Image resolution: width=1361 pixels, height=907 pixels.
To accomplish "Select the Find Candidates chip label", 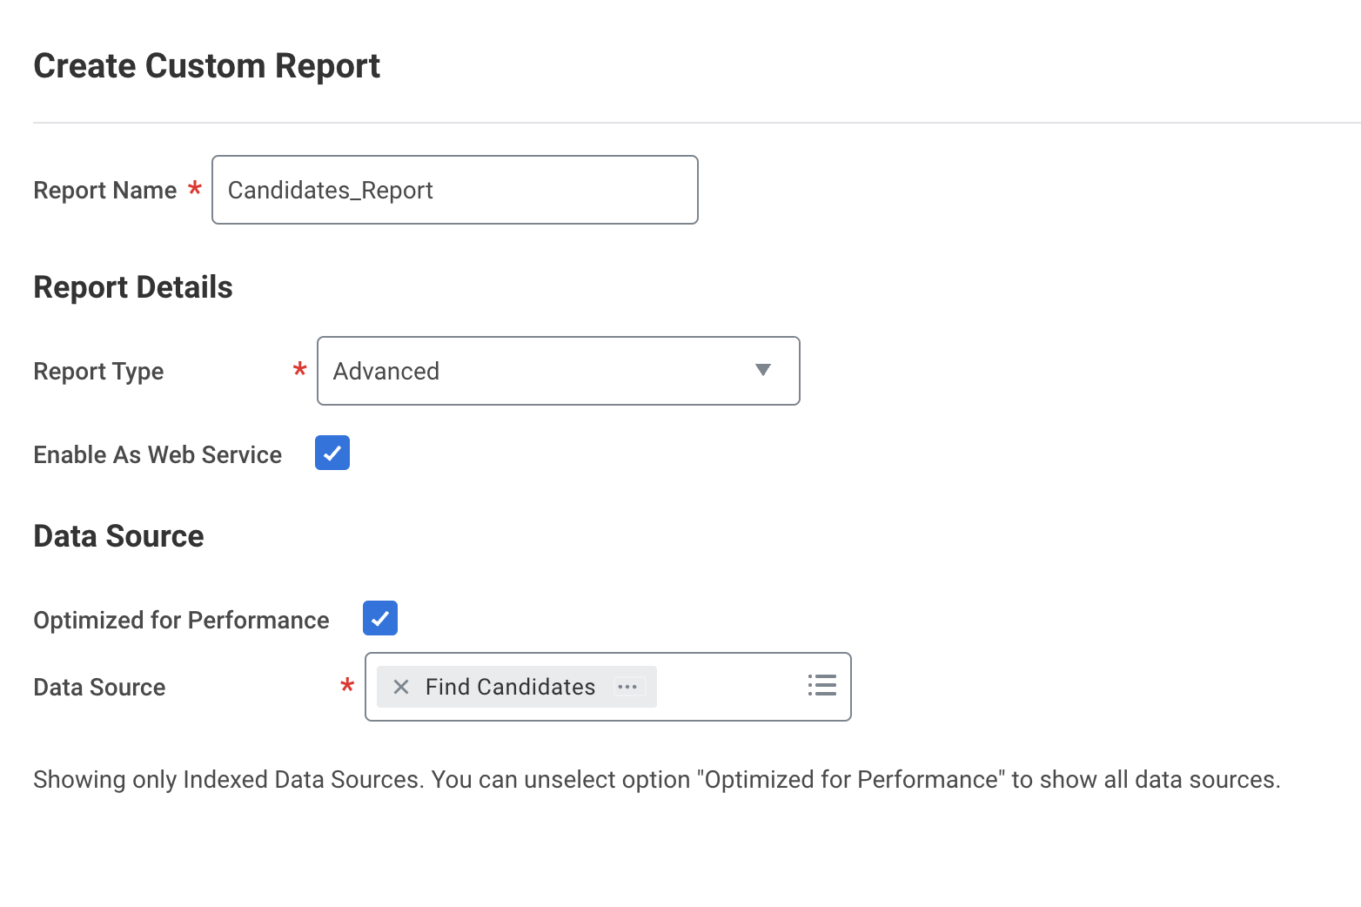I will point(510,687).
